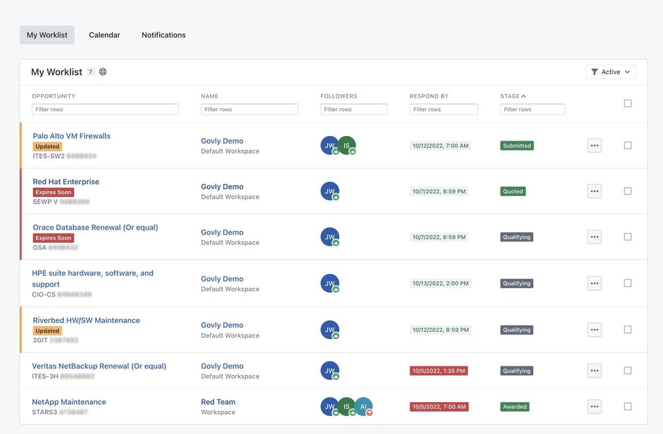Screen dimensions: 663x434
Task: Open the Red Team workspace link
Action: pyautogui.click(x=218, y=402)
